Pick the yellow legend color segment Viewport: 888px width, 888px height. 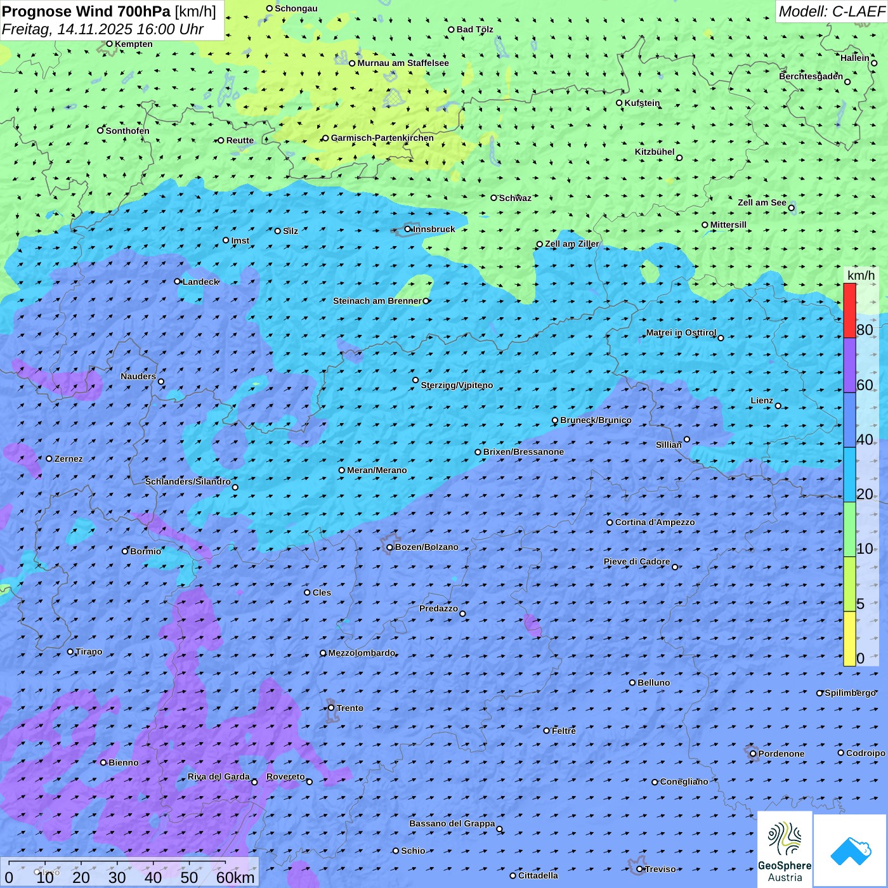(849, 639)
